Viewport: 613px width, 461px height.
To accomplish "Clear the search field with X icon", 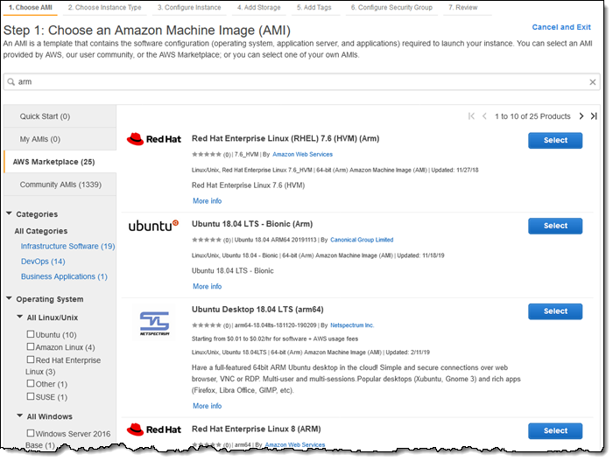I will [592, 81].
